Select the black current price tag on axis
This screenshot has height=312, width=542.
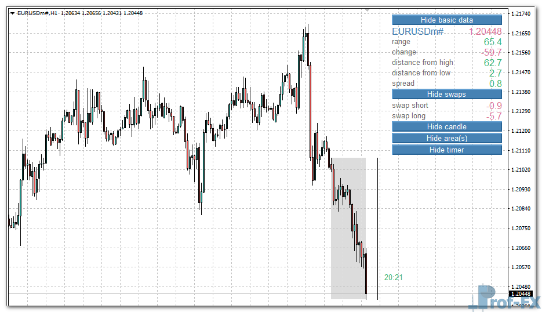tap(520, 294)
